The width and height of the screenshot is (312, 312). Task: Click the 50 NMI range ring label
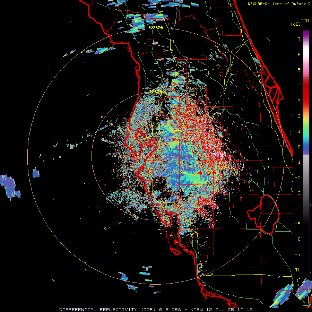coord(156,92)
